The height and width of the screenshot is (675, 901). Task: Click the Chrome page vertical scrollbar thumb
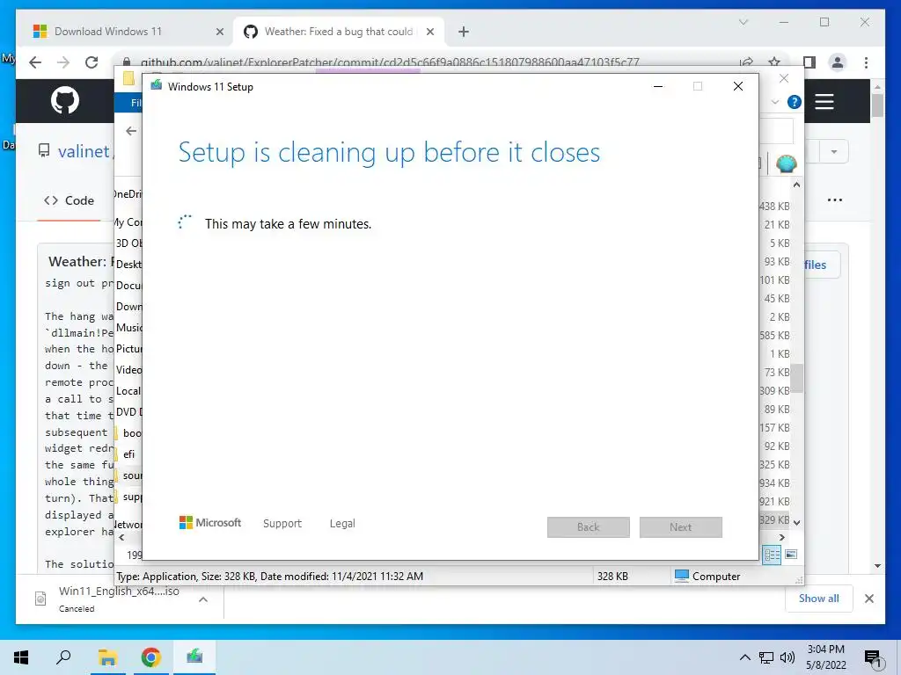click(x=877, y=106)
